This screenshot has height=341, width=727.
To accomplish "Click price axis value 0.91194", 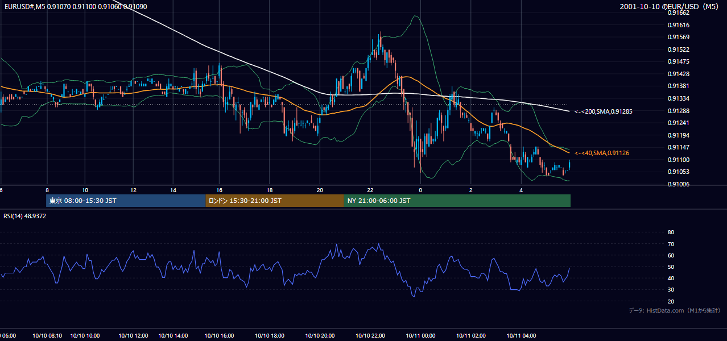I will [678, 135].
